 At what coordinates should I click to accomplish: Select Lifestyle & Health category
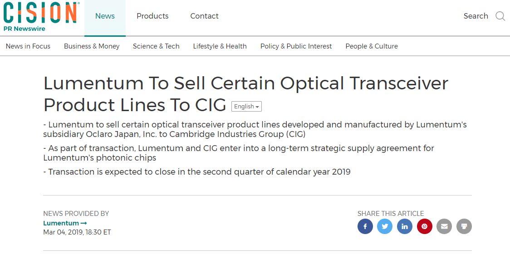(x=220, y=46)
